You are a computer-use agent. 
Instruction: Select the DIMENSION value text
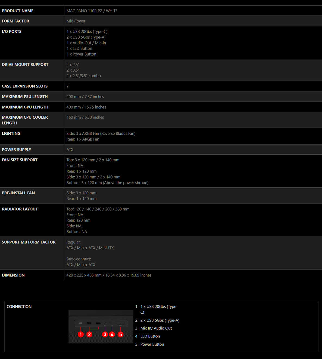pyautogui.click(x=109, y=275)
